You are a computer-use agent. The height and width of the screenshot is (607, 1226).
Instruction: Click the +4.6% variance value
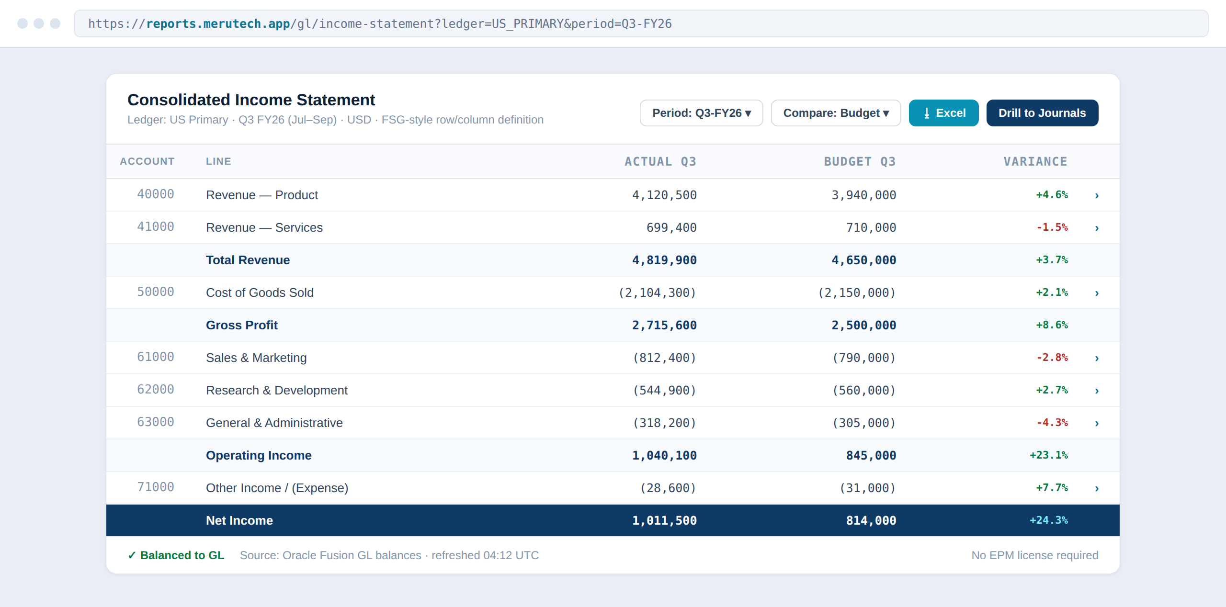1052,194
